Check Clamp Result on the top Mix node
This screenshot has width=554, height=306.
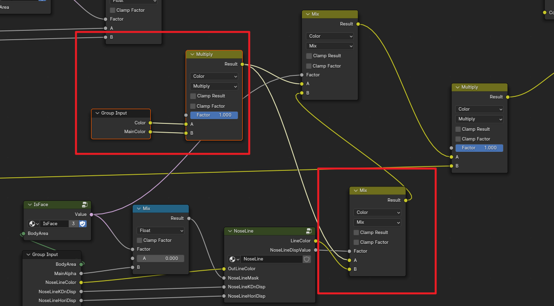click(x=309, y=56)
